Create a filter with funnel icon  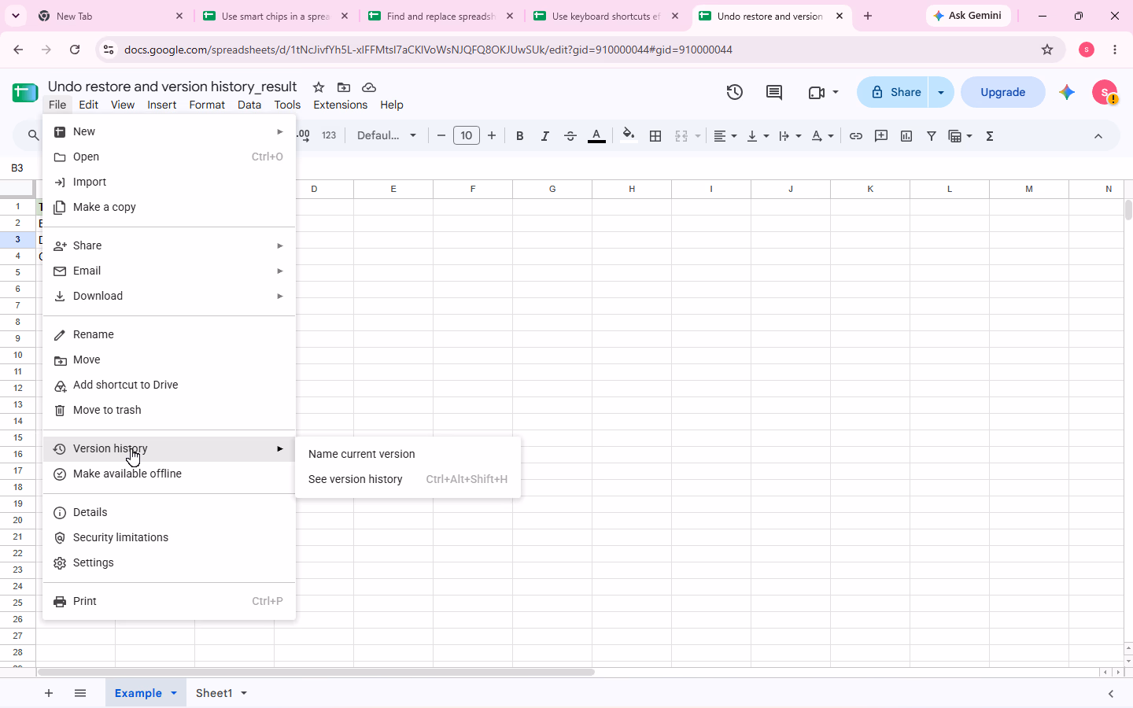click(x=932, y=136)
